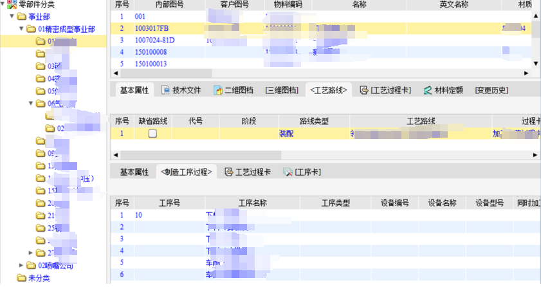Click the parts table horizontal scrollbar right arrow

[526, 73]
